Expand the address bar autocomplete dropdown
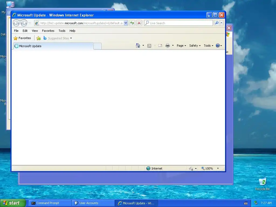The width and height of the screenshot is (276, 207). [x=126, y=23]
